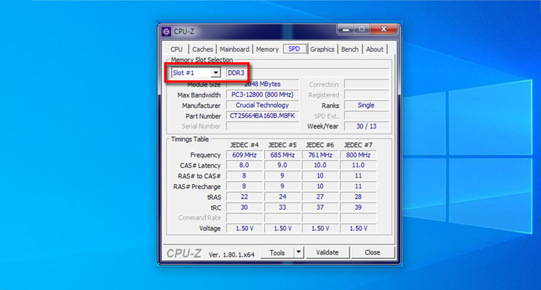This screenshot has width=541, height=290.
Task: Click CAS# Latency value 8.0
Action: click(x=244, y=166)
